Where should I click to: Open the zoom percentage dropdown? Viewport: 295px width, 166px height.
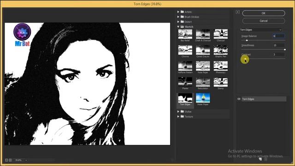26,160
